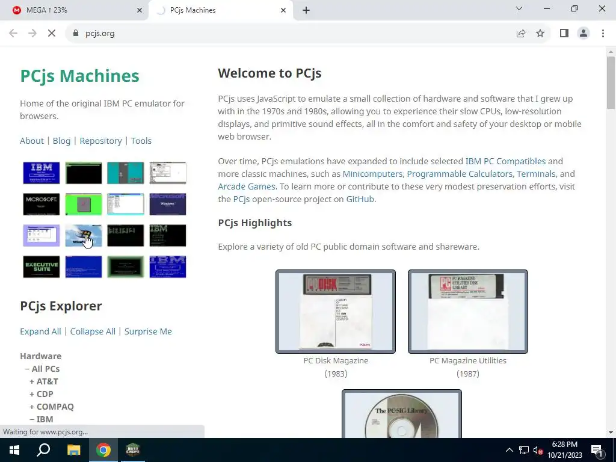Select the PCjs Machines tab

[x=221, y=10]
